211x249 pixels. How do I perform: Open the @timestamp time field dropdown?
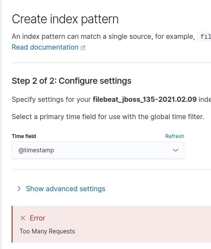(x=98, y=150)
